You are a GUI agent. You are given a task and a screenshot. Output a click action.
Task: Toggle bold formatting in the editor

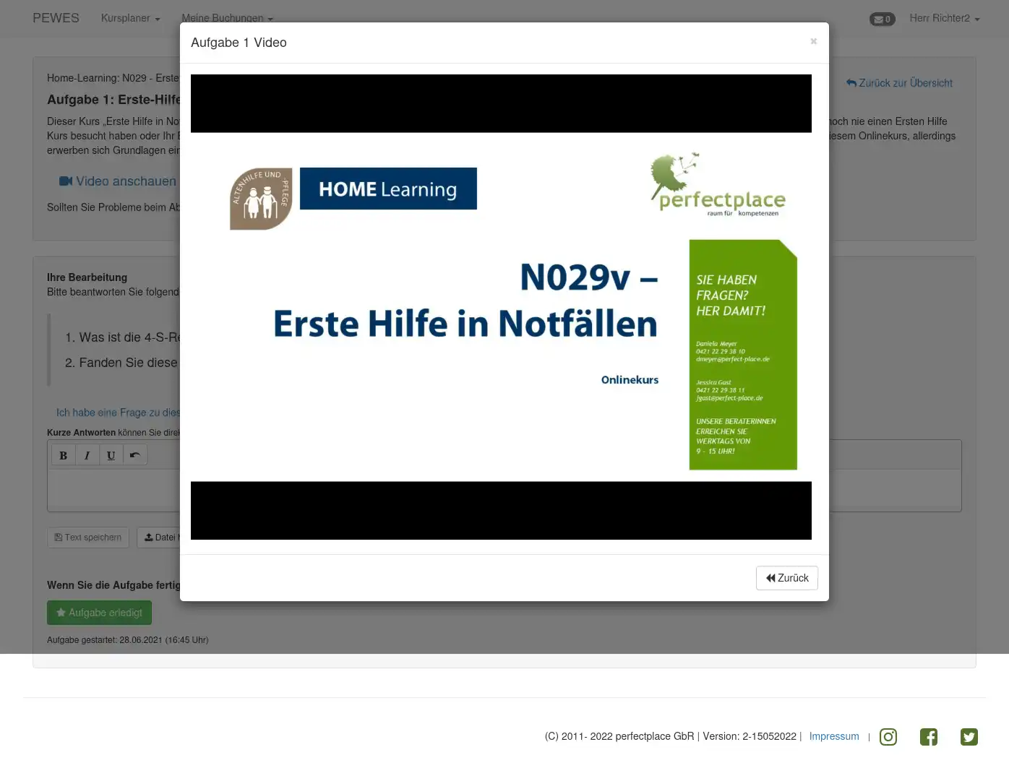[63, 455]
